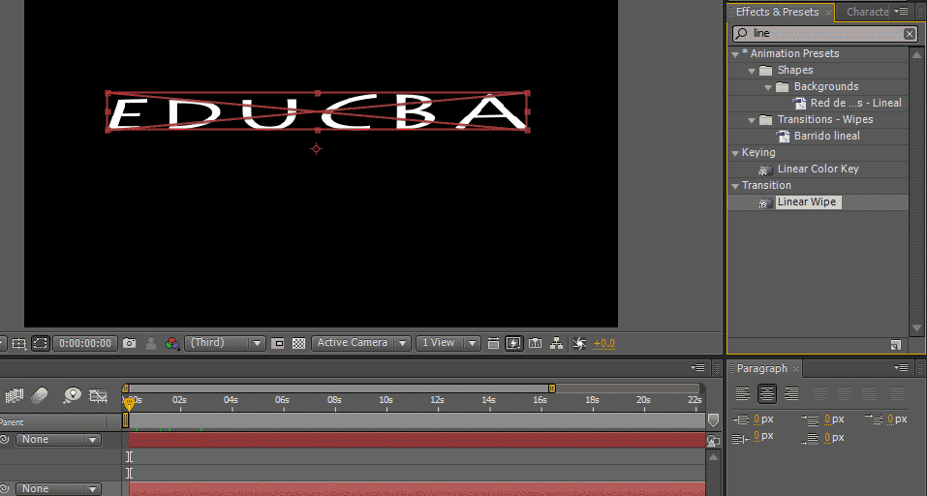Screen dimensions: 927x496
Task: Select the 'Red de ...s - Lineal' preset
Action: tap(855, 103)
